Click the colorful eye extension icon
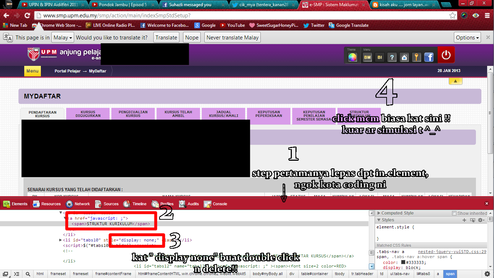This screenshot has width=494, height=278. [476, 16]
